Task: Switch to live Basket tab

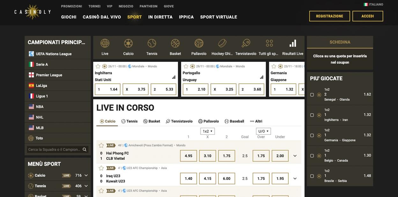Action: [152, 121]
